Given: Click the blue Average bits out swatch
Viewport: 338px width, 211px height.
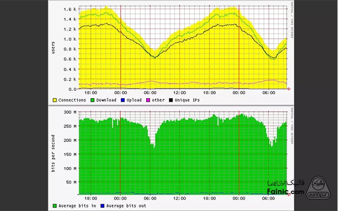Looking at the screenshot, I should point(102,206).
